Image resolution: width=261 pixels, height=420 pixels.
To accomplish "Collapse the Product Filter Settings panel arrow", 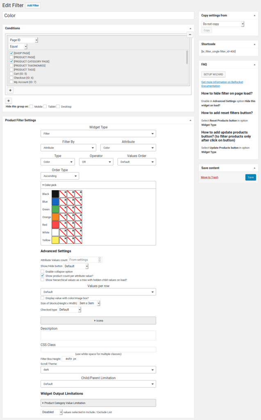I will (190, 120).
